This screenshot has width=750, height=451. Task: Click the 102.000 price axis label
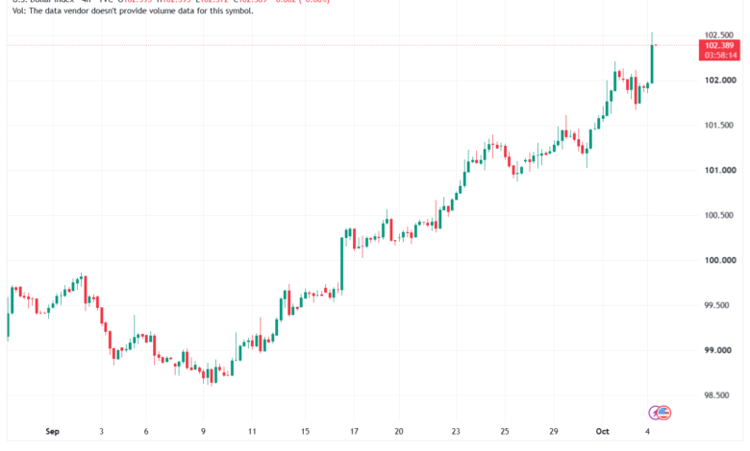(720, 81)
